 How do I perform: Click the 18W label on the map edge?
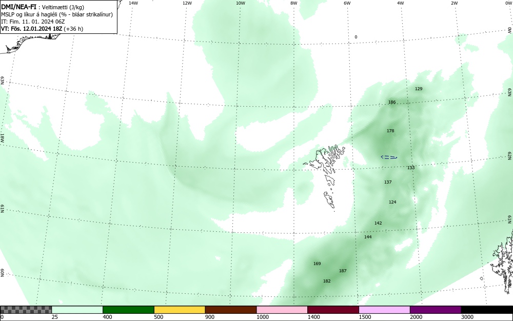[x=2, y=137]
